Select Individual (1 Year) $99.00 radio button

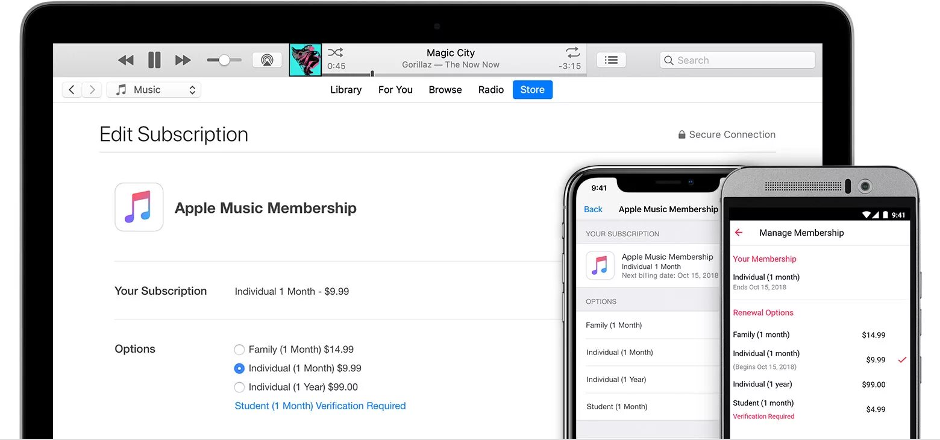(239, 387)
